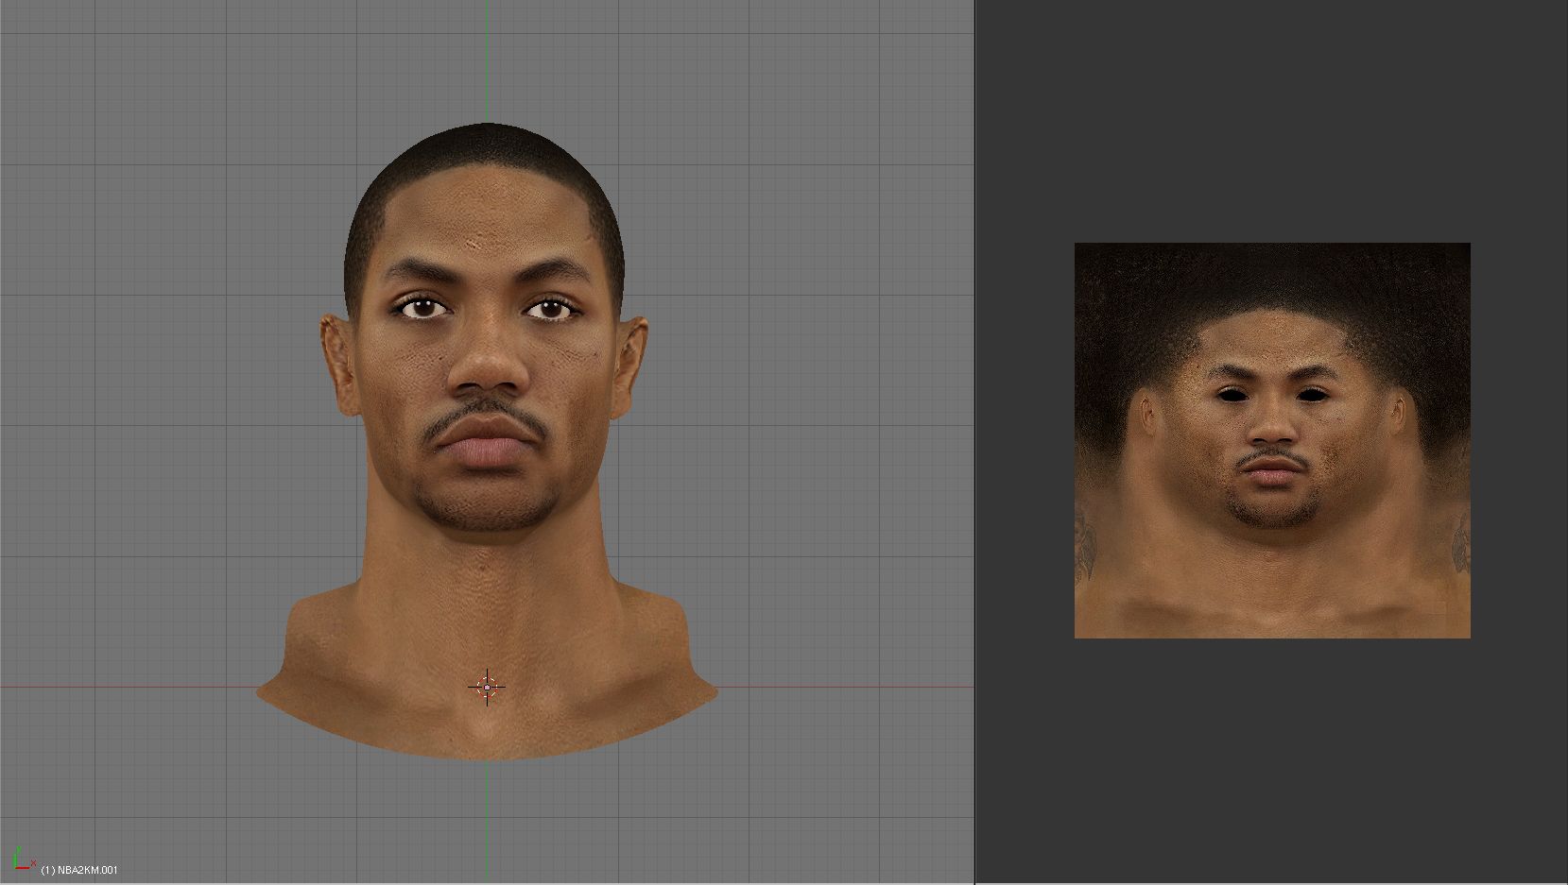
Task: Click the XYZ axis indicator gizmo
Action: coord(21,859)
